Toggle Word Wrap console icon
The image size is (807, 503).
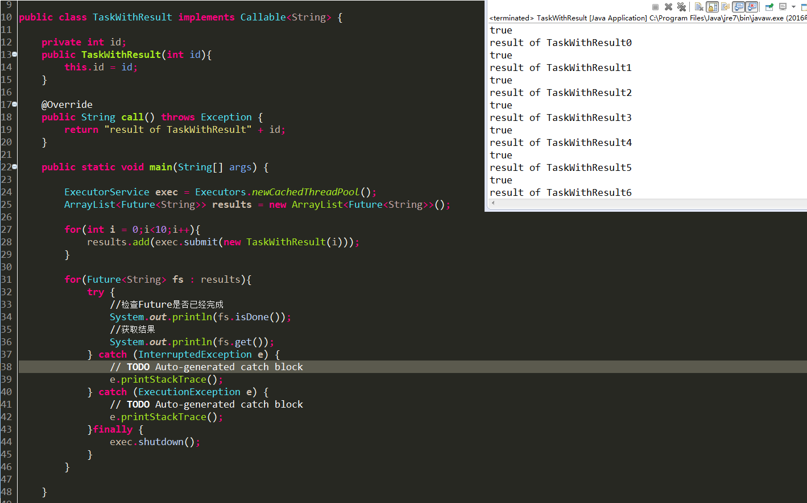pyautogui.click(x=725, y=7)
